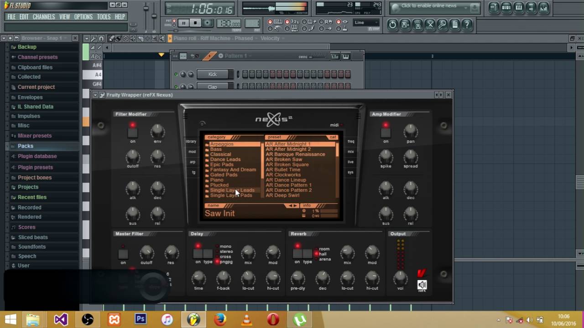Open the Browser panel options arrow
584x328 pixels.
click(x=3, y=38)
